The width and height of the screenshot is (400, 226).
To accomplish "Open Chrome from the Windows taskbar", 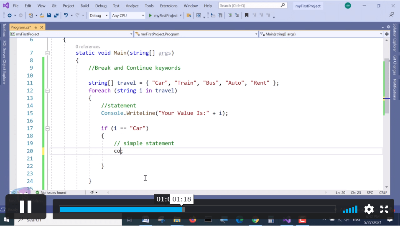I will coord(255,220).
